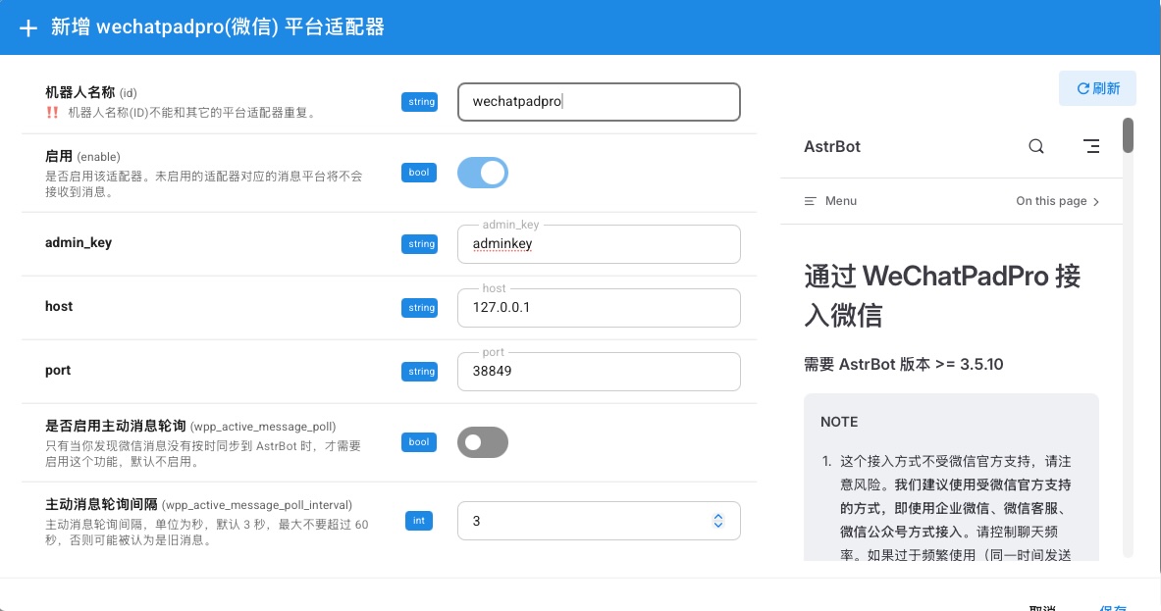Click the host field showing 127.0.0.1
This screenshot has height=611, width=1161.
click(x=599, y=308)
